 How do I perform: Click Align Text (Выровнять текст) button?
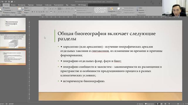[81, 10]
